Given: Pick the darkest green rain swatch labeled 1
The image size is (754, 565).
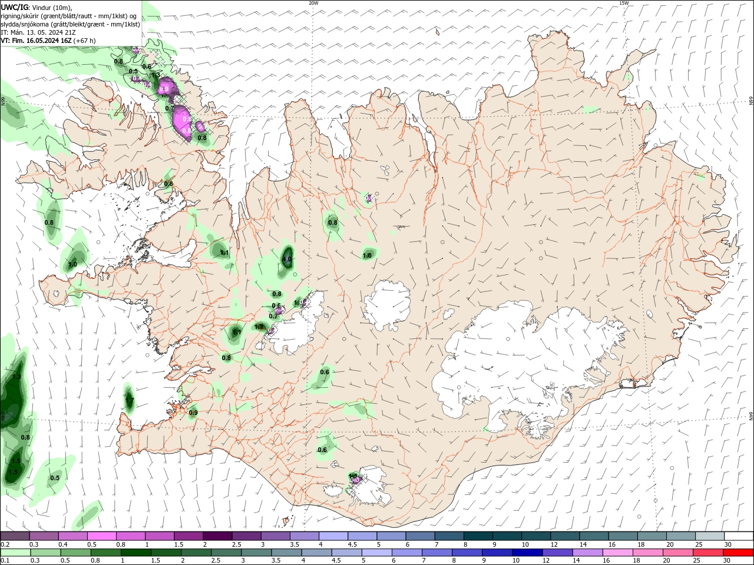Looking at the screenshot, I should 136,553.
